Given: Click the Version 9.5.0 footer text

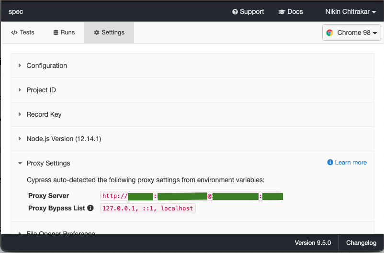Looking at the screenshot, I should (313, 243).
